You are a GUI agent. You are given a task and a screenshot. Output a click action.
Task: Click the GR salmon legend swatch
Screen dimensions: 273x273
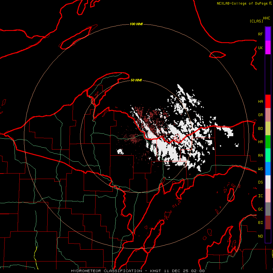point(268,115)
